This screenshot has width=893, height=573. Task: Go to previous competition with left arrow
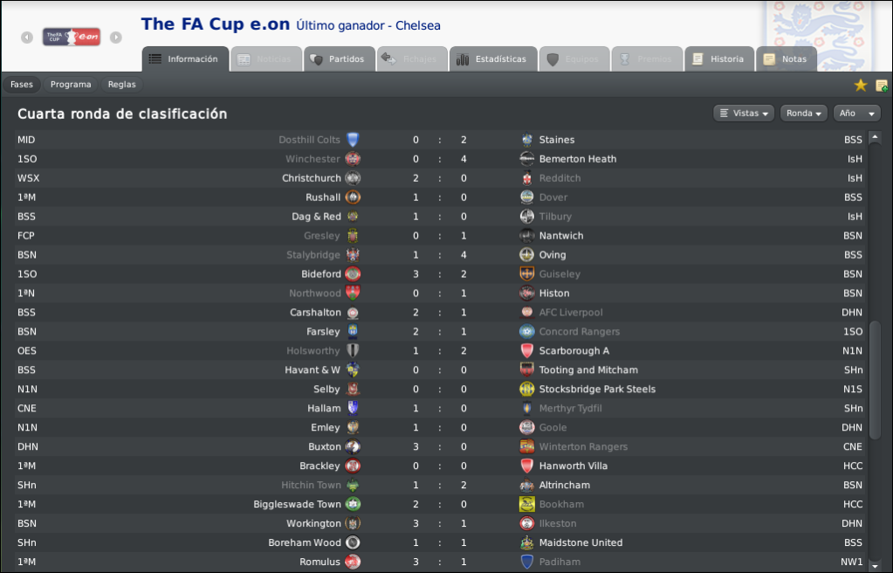pos(27,37)
